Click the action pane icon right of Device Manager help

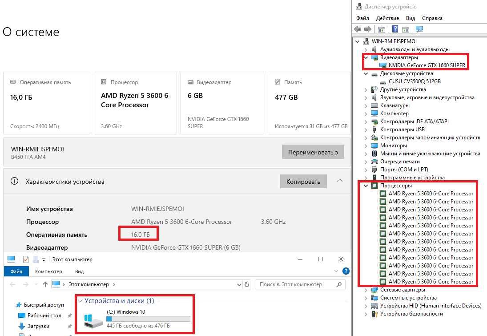pos(405,29)
